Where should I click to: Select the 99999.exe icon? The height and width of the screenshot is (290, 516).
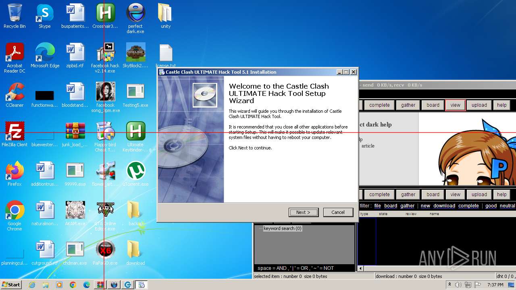click(x=75, y=174)
